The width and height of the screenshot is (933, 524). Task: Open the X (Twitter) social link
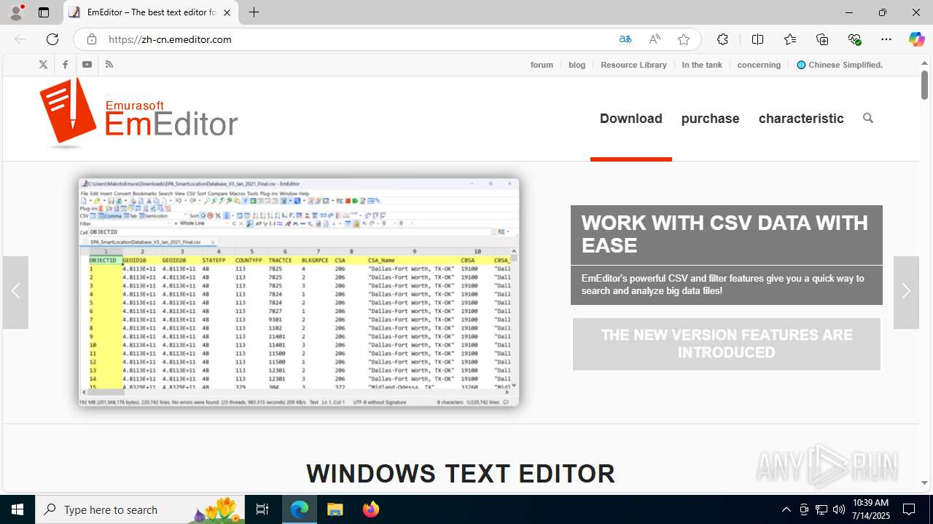pos(43,65)
